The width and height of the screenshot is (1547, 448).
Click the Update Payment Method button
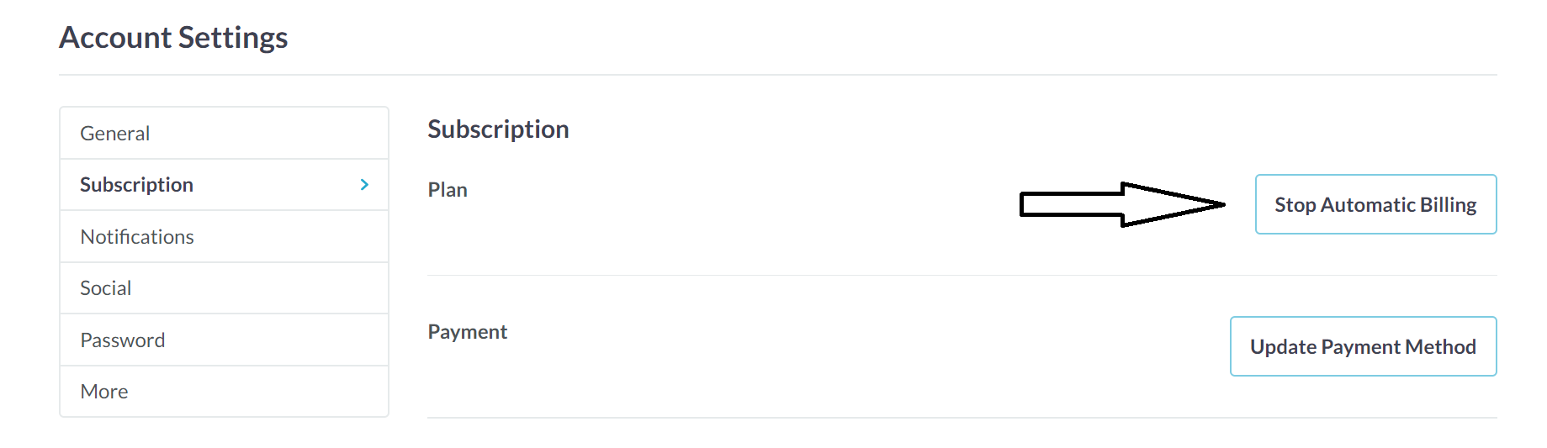click(x=1363, y=346)
